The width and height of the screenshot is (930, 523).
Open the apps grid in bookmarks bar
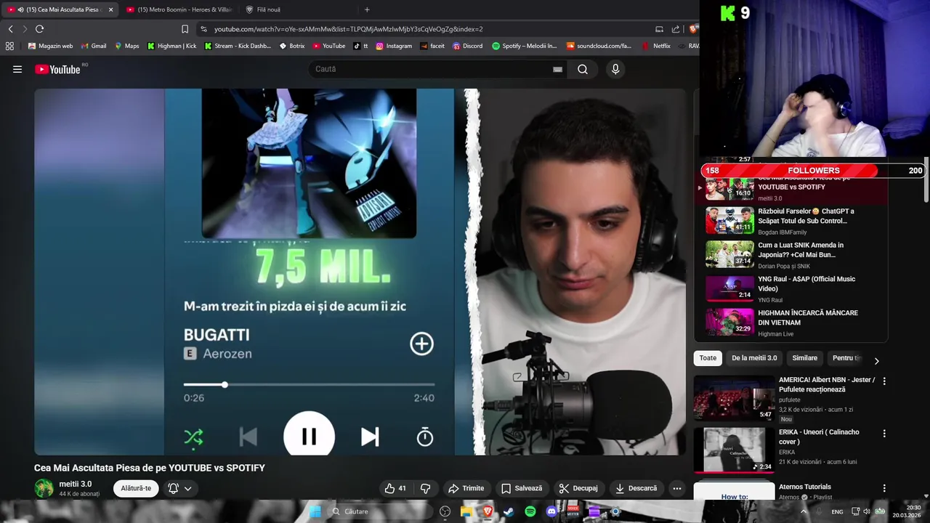pos(9,46)
